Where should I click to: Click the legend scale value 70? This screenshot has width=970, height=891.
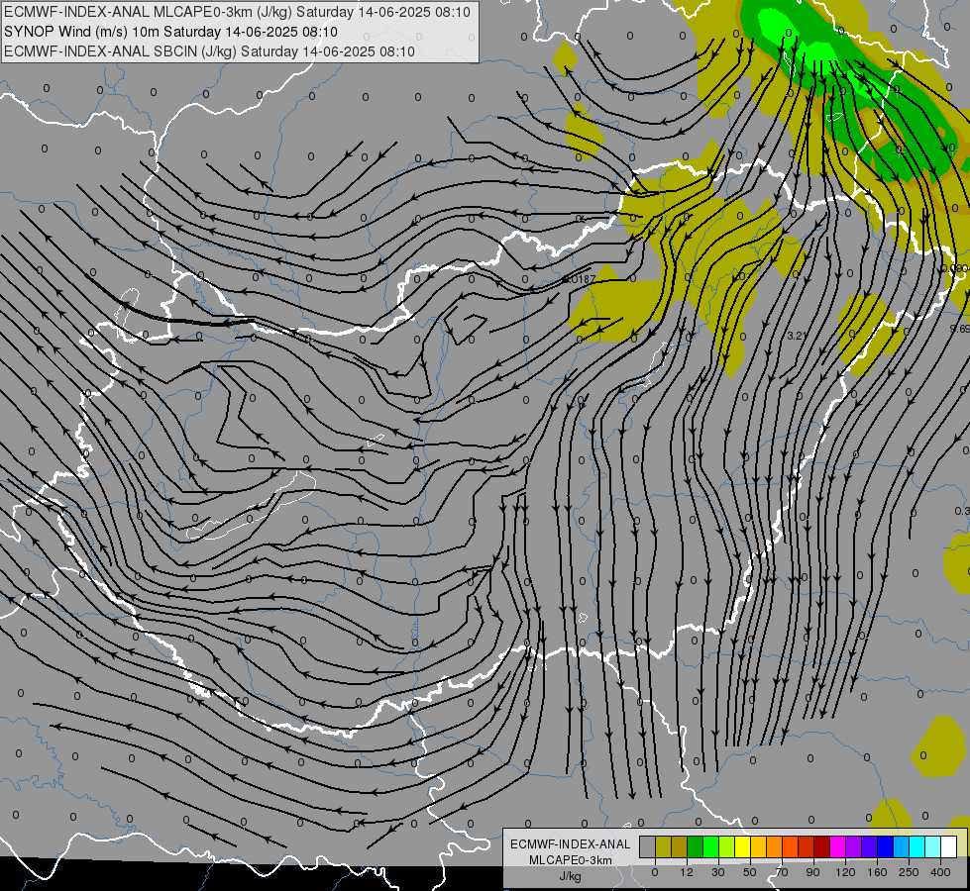click(782, 872)
